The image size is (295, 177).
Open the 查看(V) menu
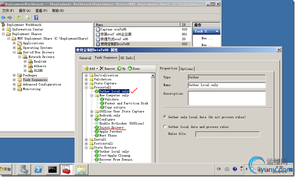coord(41,11)
